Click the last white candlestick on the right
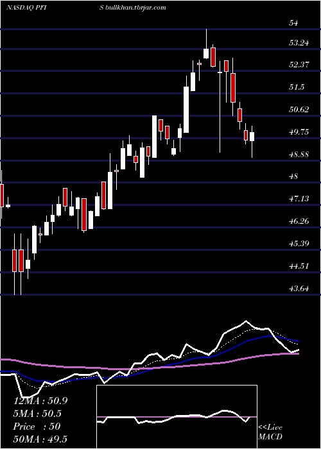The width and height of the screenshot is (321, 449). pos(252,142)
